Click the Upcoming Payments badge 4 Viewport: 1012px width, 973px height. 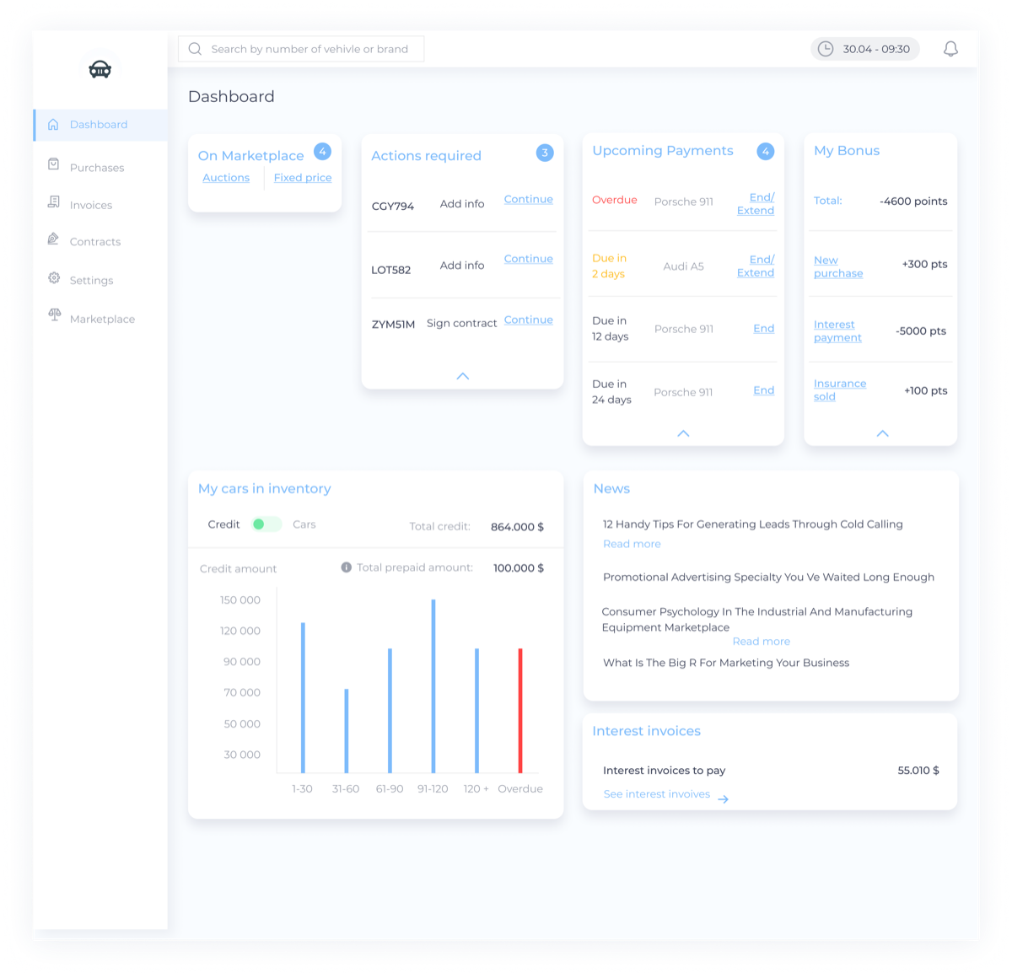point(765,152)
